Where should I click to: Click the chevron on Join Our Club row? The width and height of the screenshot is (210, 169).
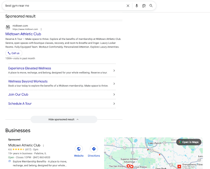[x=114, y=94]
